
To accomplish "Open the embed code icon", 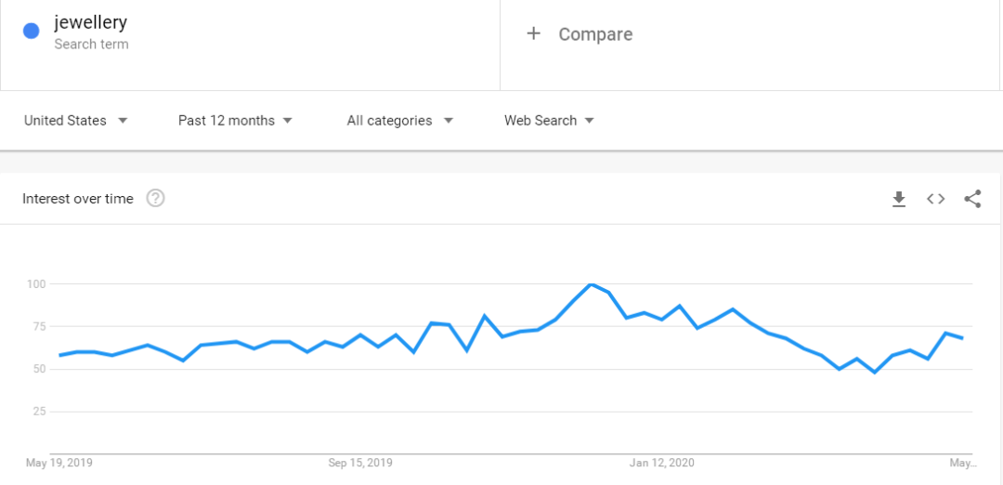I will coord(935,199).
